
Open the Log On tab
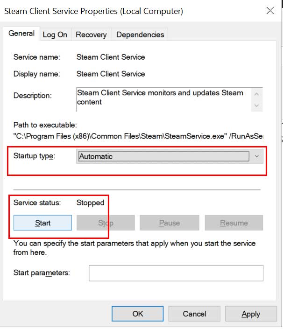pyautogui.click(x=55, y=35)
